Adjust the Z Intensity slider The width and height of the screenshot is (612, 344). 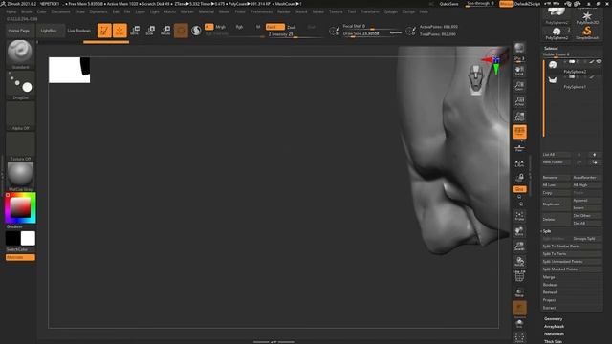295,34
